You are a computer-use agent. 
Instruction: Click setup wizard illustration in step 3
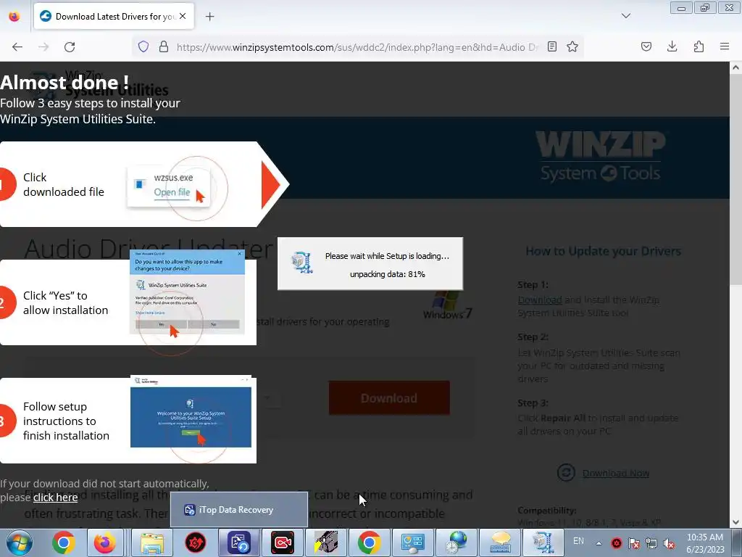pyautogui.click(x=191, y=412)
